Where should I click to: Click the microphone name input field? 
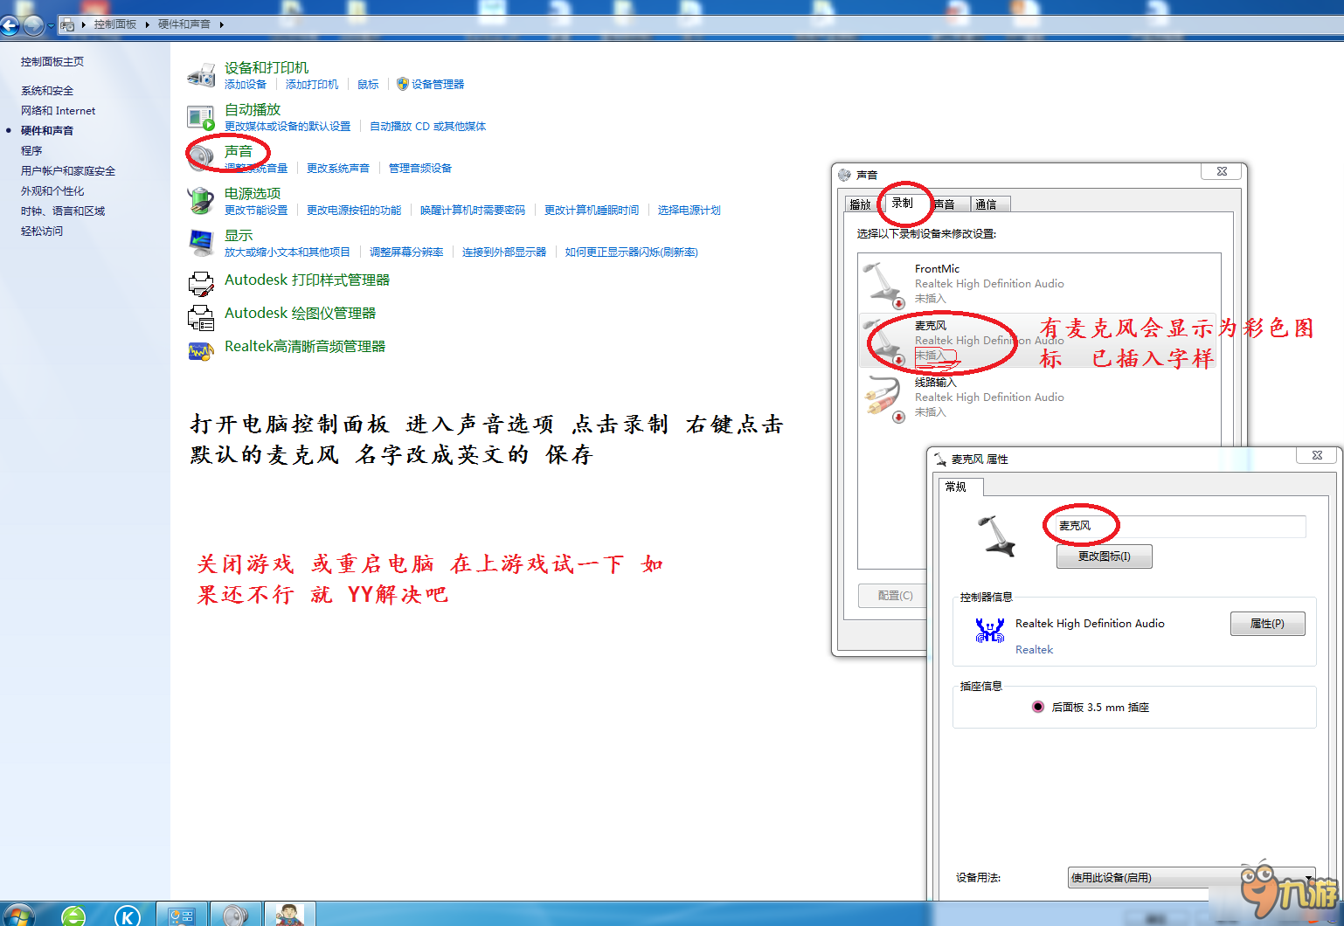point(1180,526)
